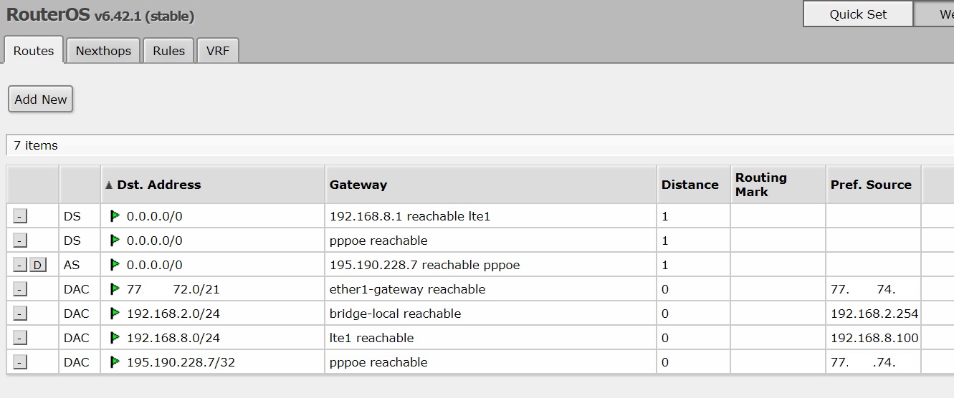Screen dimensions: 954x398
Task: Click the minus button on the ether1-gateway route
Action: 20,289
